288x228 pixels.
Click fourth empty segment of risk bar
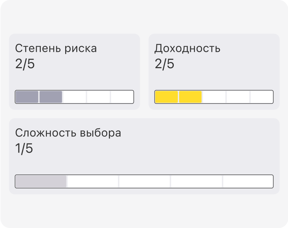pyautogui.click(x=98, y=97)
